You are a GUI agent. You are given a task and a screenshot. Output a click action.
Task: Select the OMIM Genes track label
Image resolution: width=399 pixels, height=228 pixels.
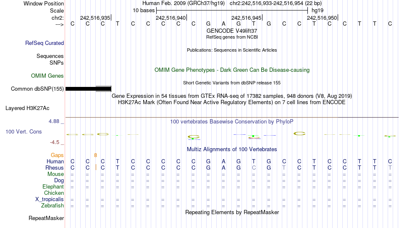coord(47,76)
